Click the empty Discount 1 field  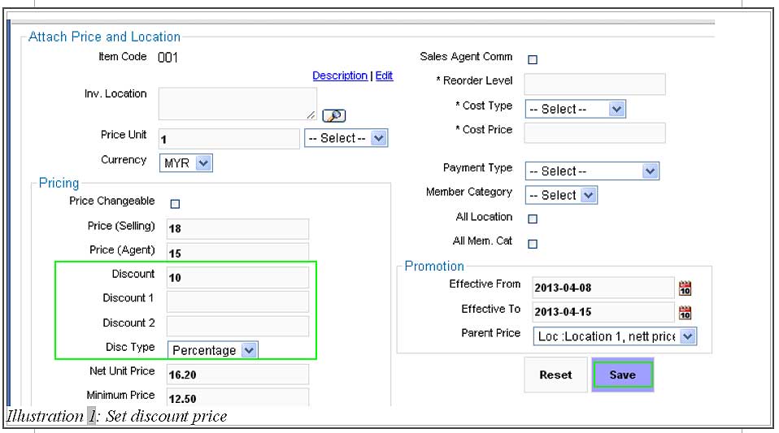tap(237, 301)
